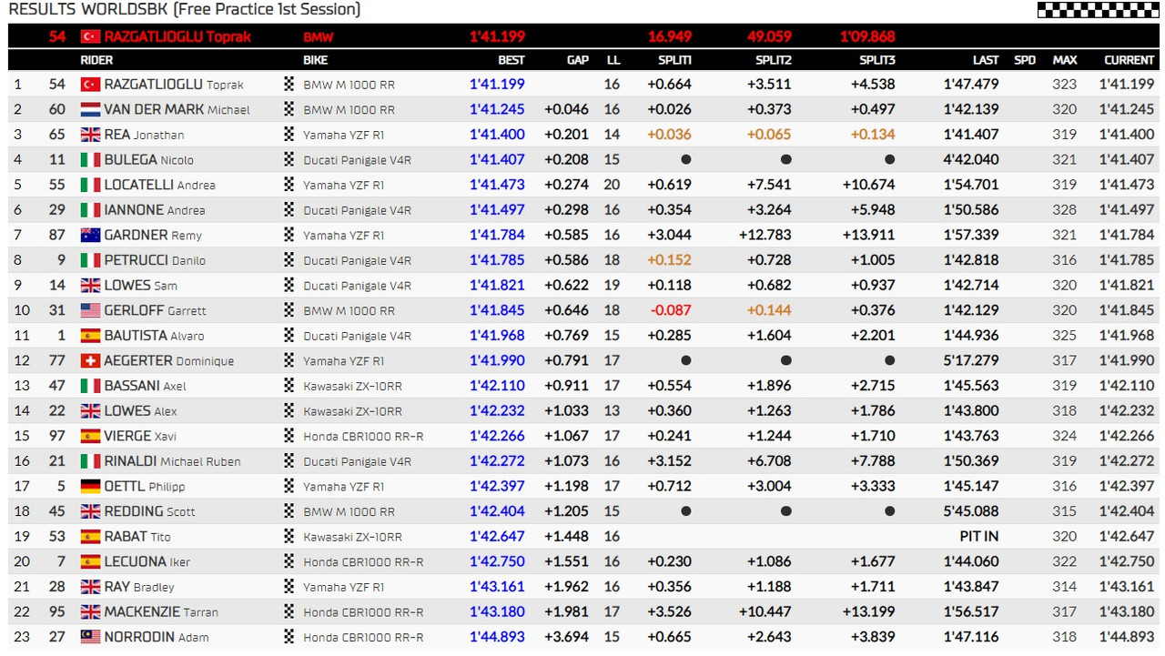Click the Italian flag beside BULEGA Nicolo

coord(90,160)
